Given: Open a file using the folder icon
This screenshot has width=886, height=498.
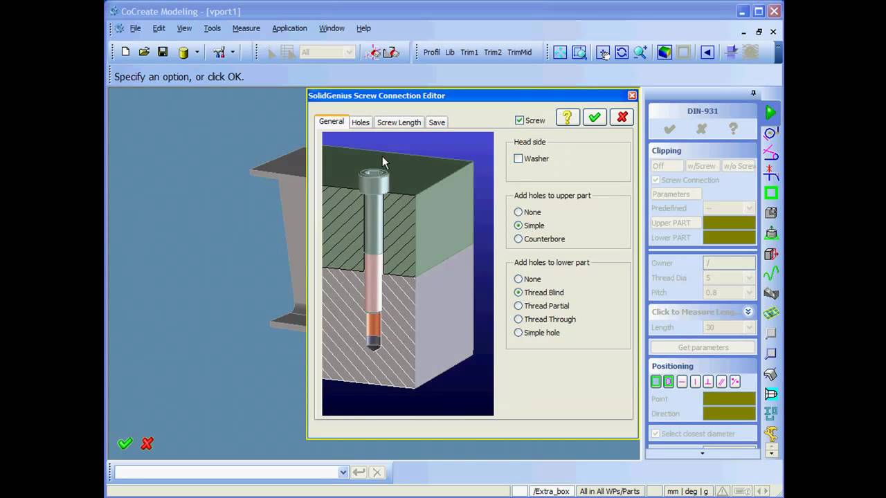Looking at the screenshot, I should click(x=144, y=52).
